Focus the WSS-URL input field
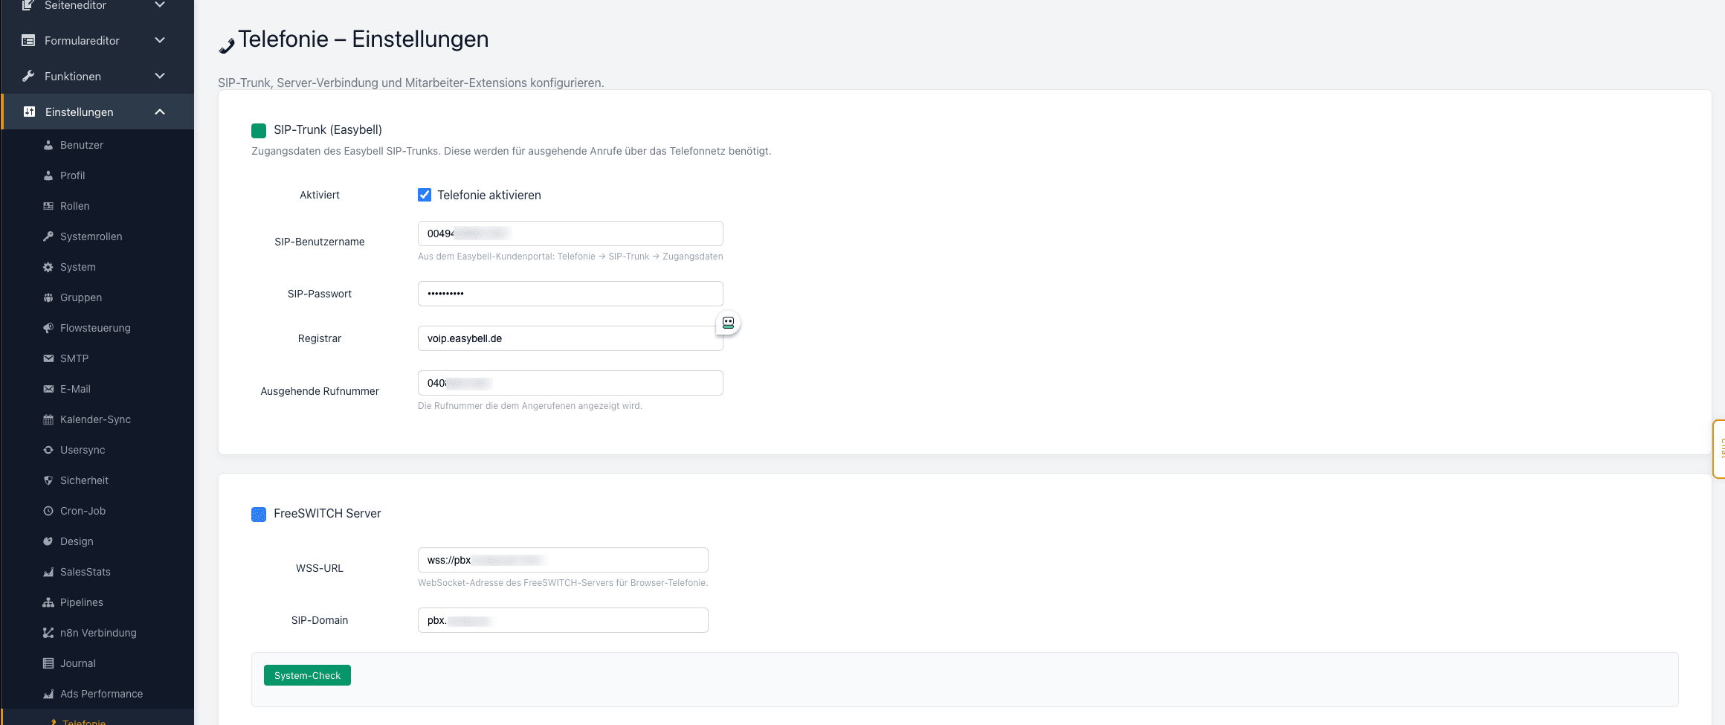 pyautogui.click(x=563, y=560)
